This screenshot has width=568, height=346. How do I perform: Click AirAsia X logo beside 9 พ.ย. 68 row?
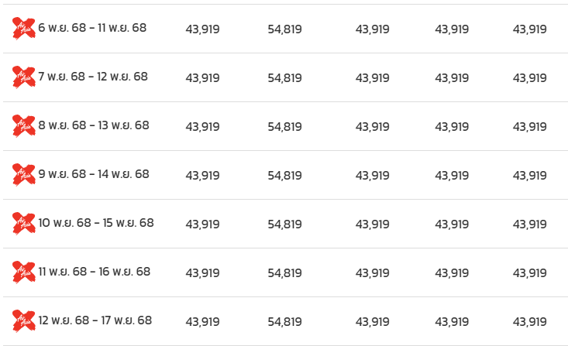[x=24, y=175]
